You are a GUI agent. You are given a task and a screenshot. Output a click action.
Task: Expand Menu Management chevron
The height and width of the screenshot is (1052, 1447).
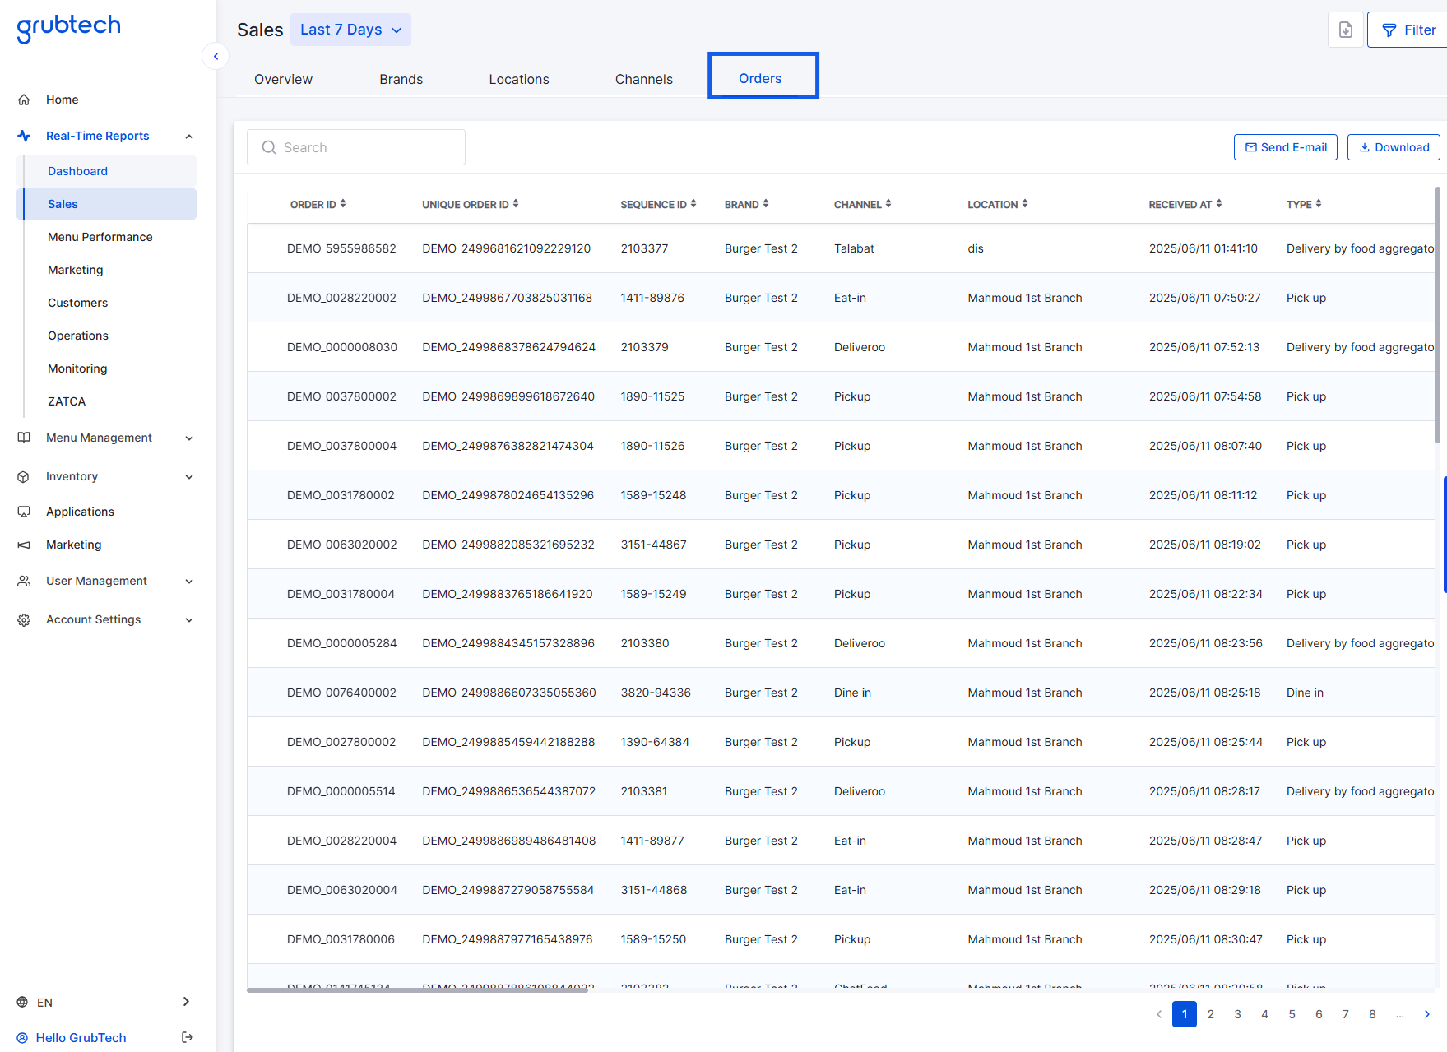[189, 438]
